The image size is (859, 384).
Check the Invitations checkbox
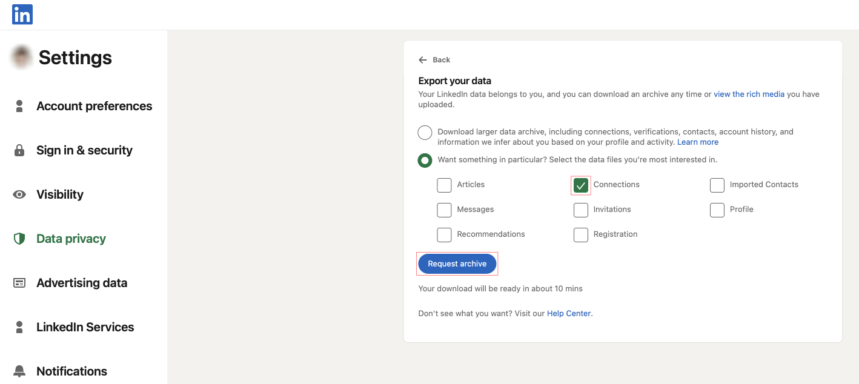[580, 210]
